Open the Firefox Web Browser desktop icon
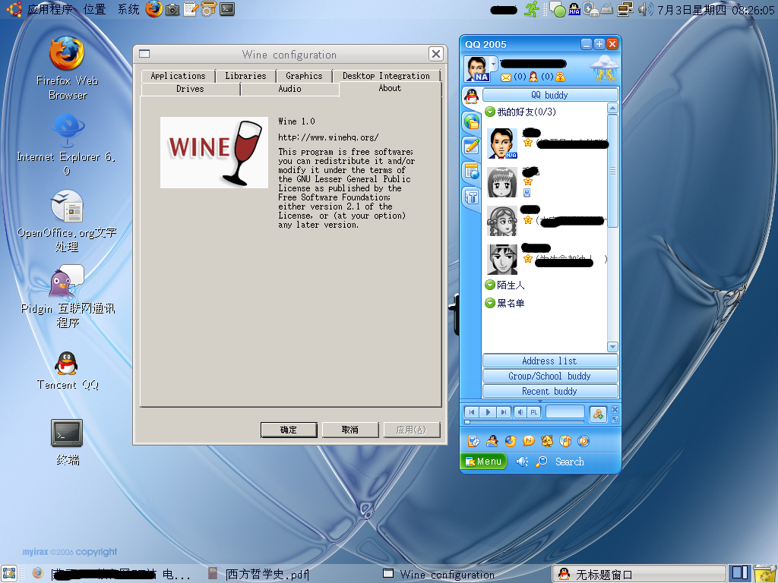 (67, 53)
